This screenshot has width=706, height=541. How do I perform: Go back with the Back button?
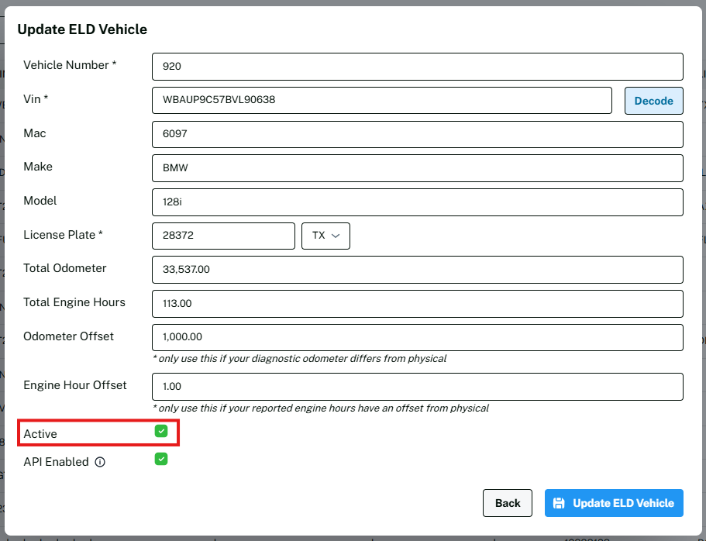tap(508, 503)
